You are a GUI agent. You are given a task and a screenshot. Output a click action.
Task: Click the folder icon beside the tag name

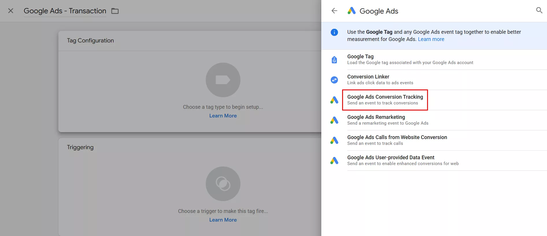(x=115, y=11)
